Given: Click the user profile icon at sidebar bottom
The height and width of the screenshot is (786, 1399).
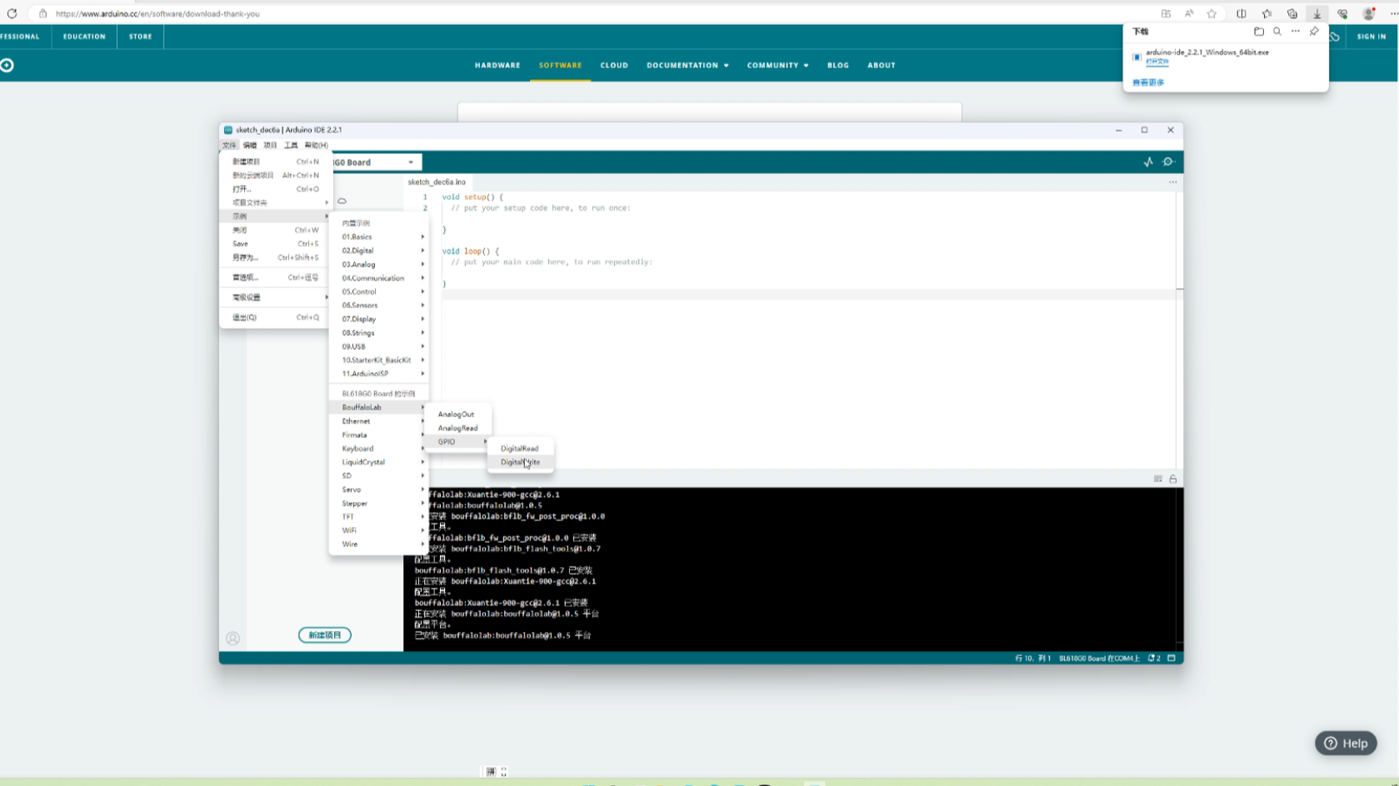Looking at the screenshot, I should pyautogui.click(x=232, y=639).
